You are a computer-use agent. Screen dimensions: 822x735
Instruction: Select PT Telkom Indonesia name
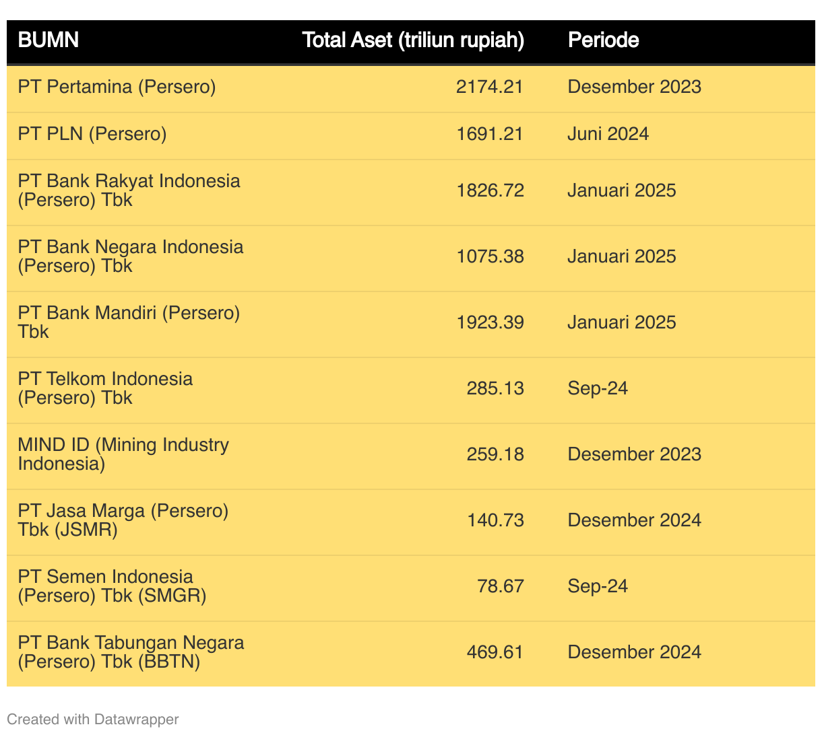pyautogui.click(x=106, y=388)
